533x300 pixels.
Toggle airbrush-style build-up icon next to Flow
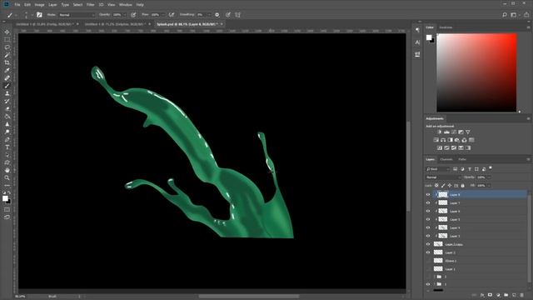(x=172, y=15)
